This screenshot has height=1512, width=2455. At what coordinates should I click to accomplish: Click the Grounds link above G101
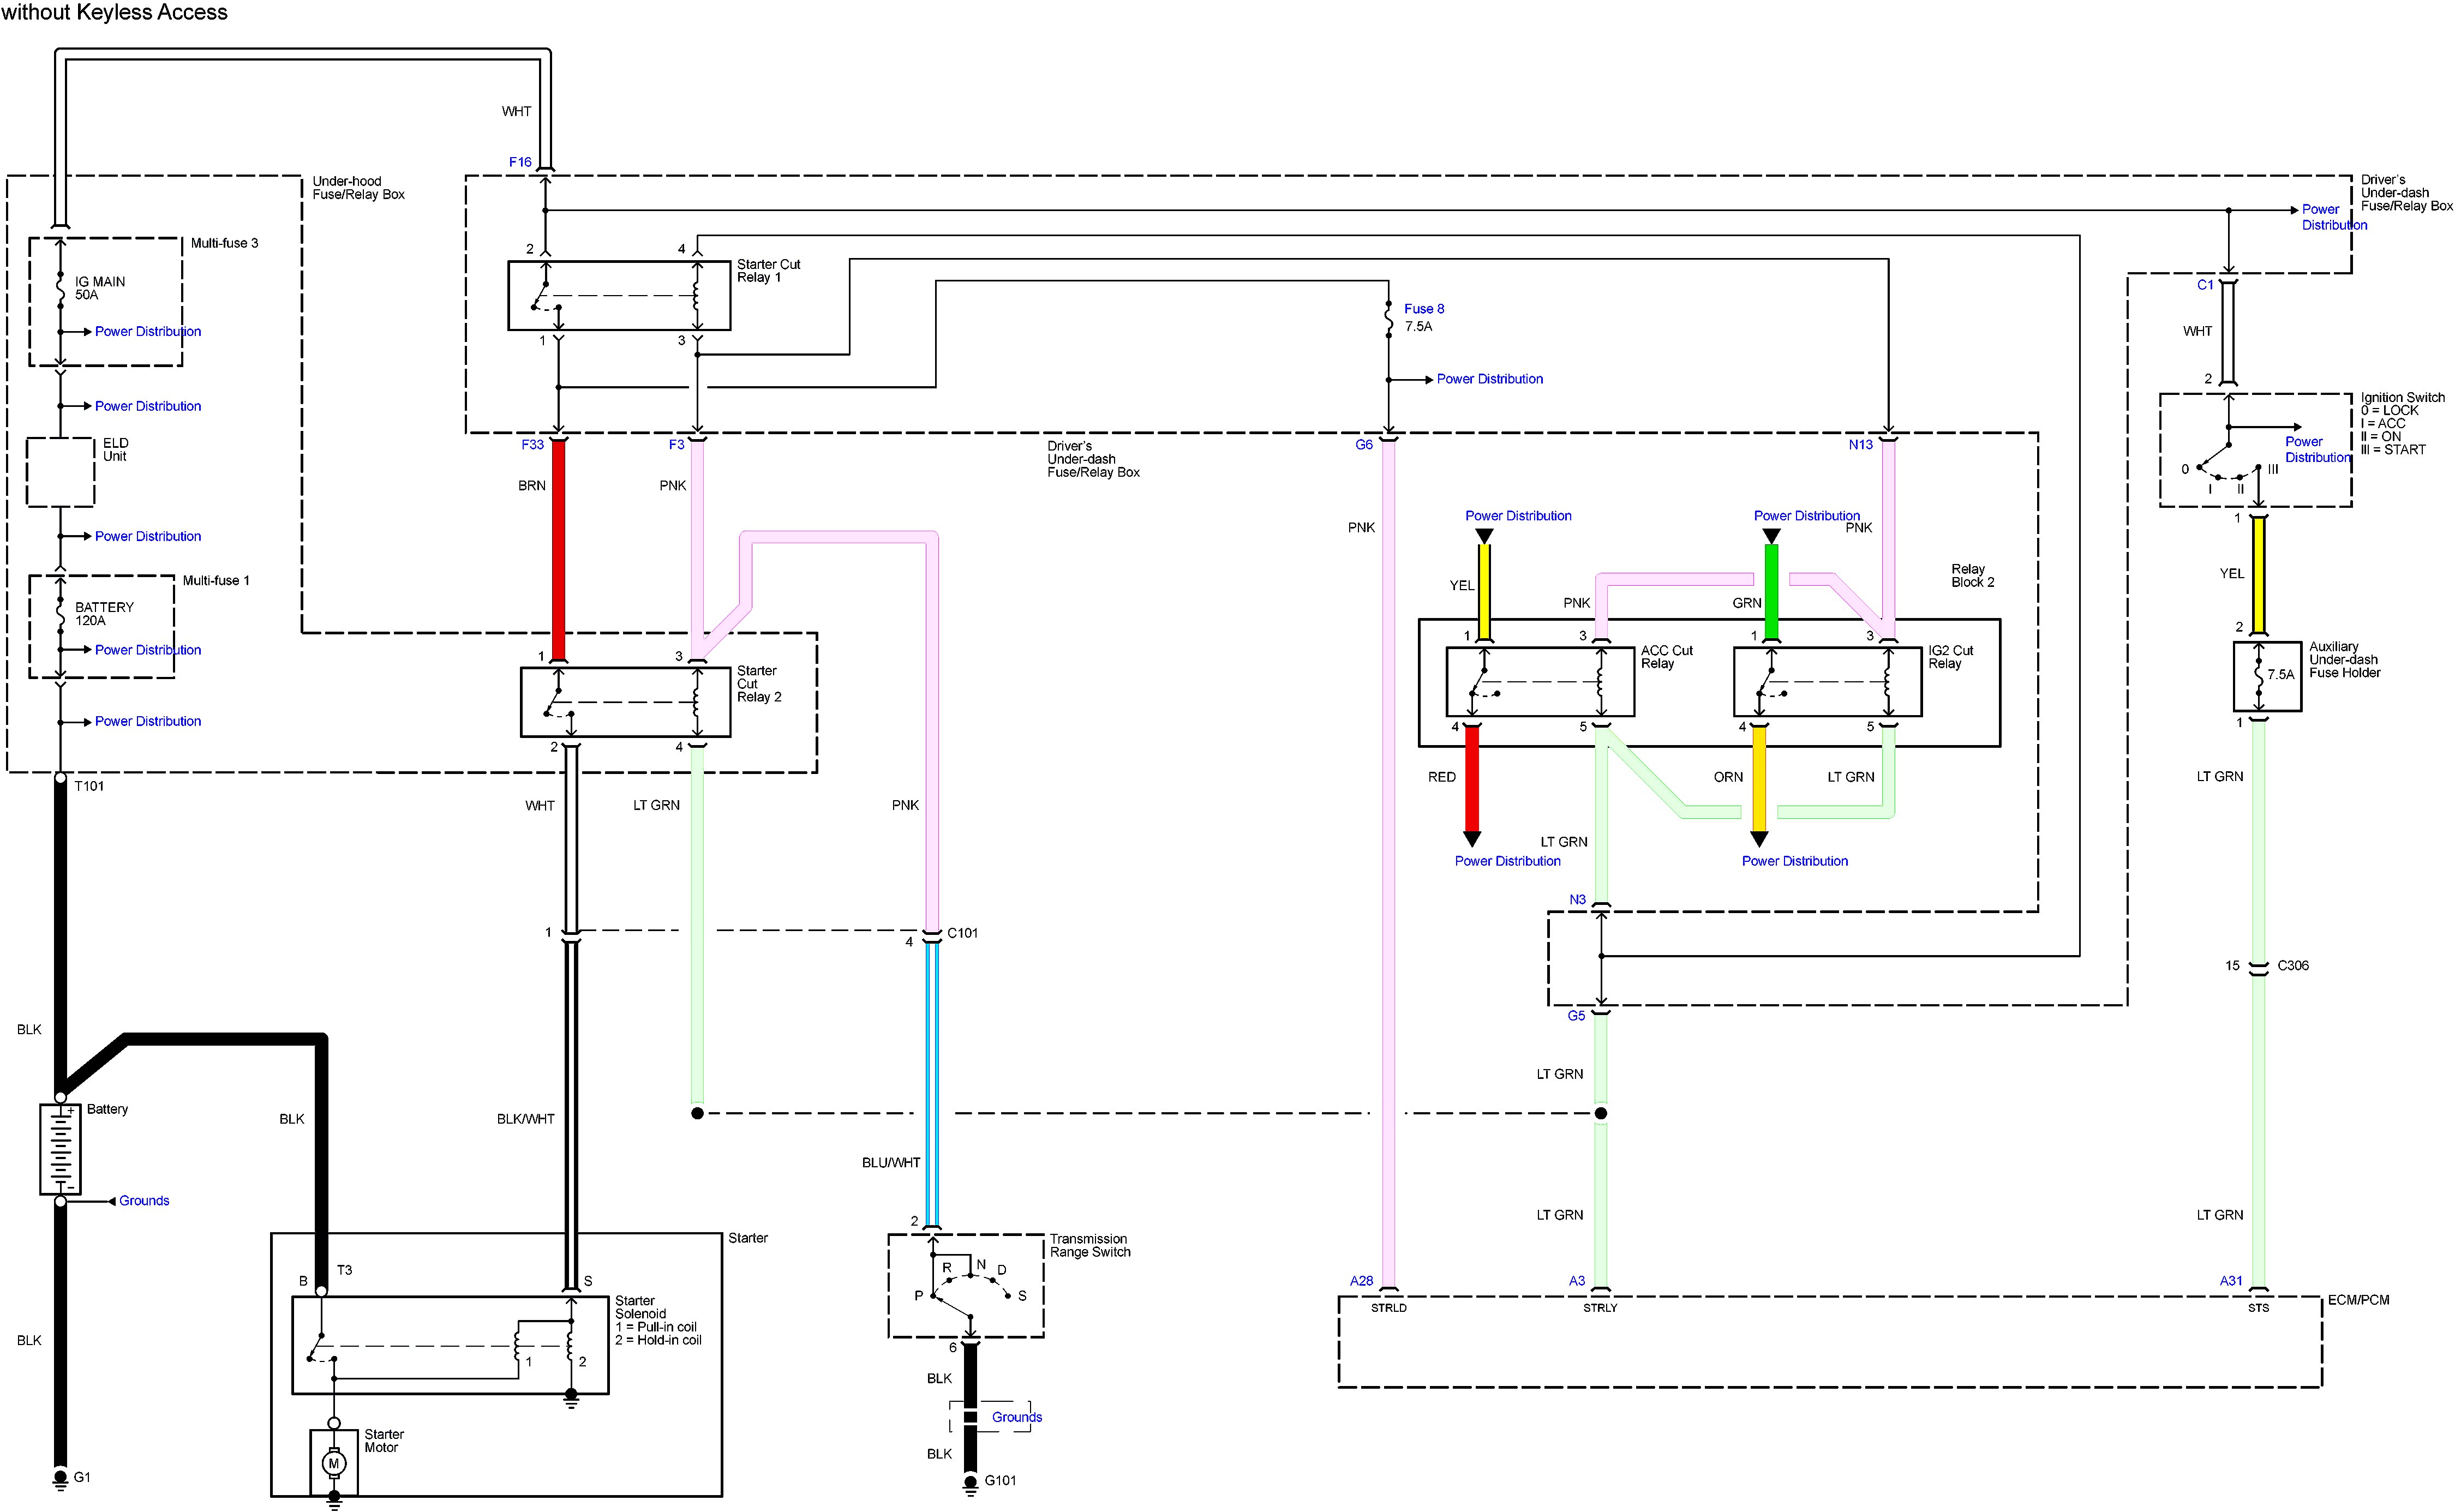[1016, 1417]
